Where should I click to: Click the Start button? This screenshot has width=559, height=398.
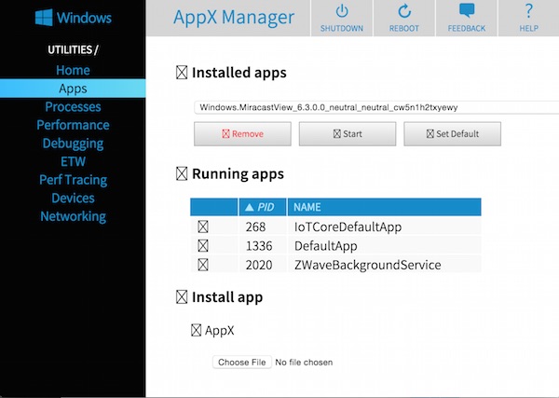[348, 133]
